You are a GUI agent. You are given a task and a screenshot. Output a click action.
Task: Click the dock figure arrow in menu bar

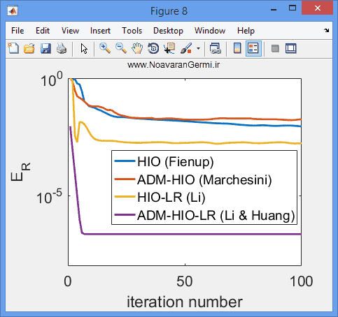(x=327, y=30)
